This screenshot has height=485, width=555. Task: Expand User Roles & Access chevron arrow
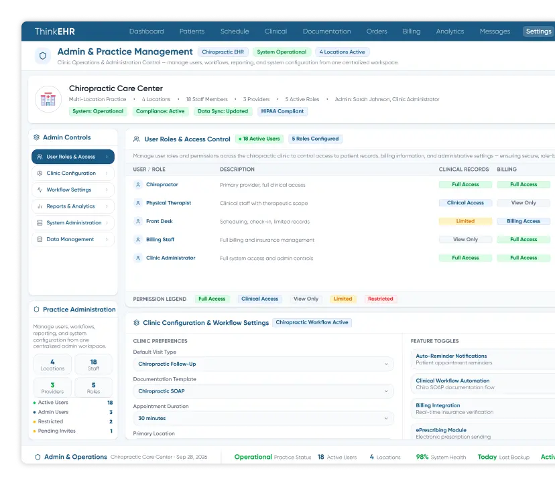107,157
